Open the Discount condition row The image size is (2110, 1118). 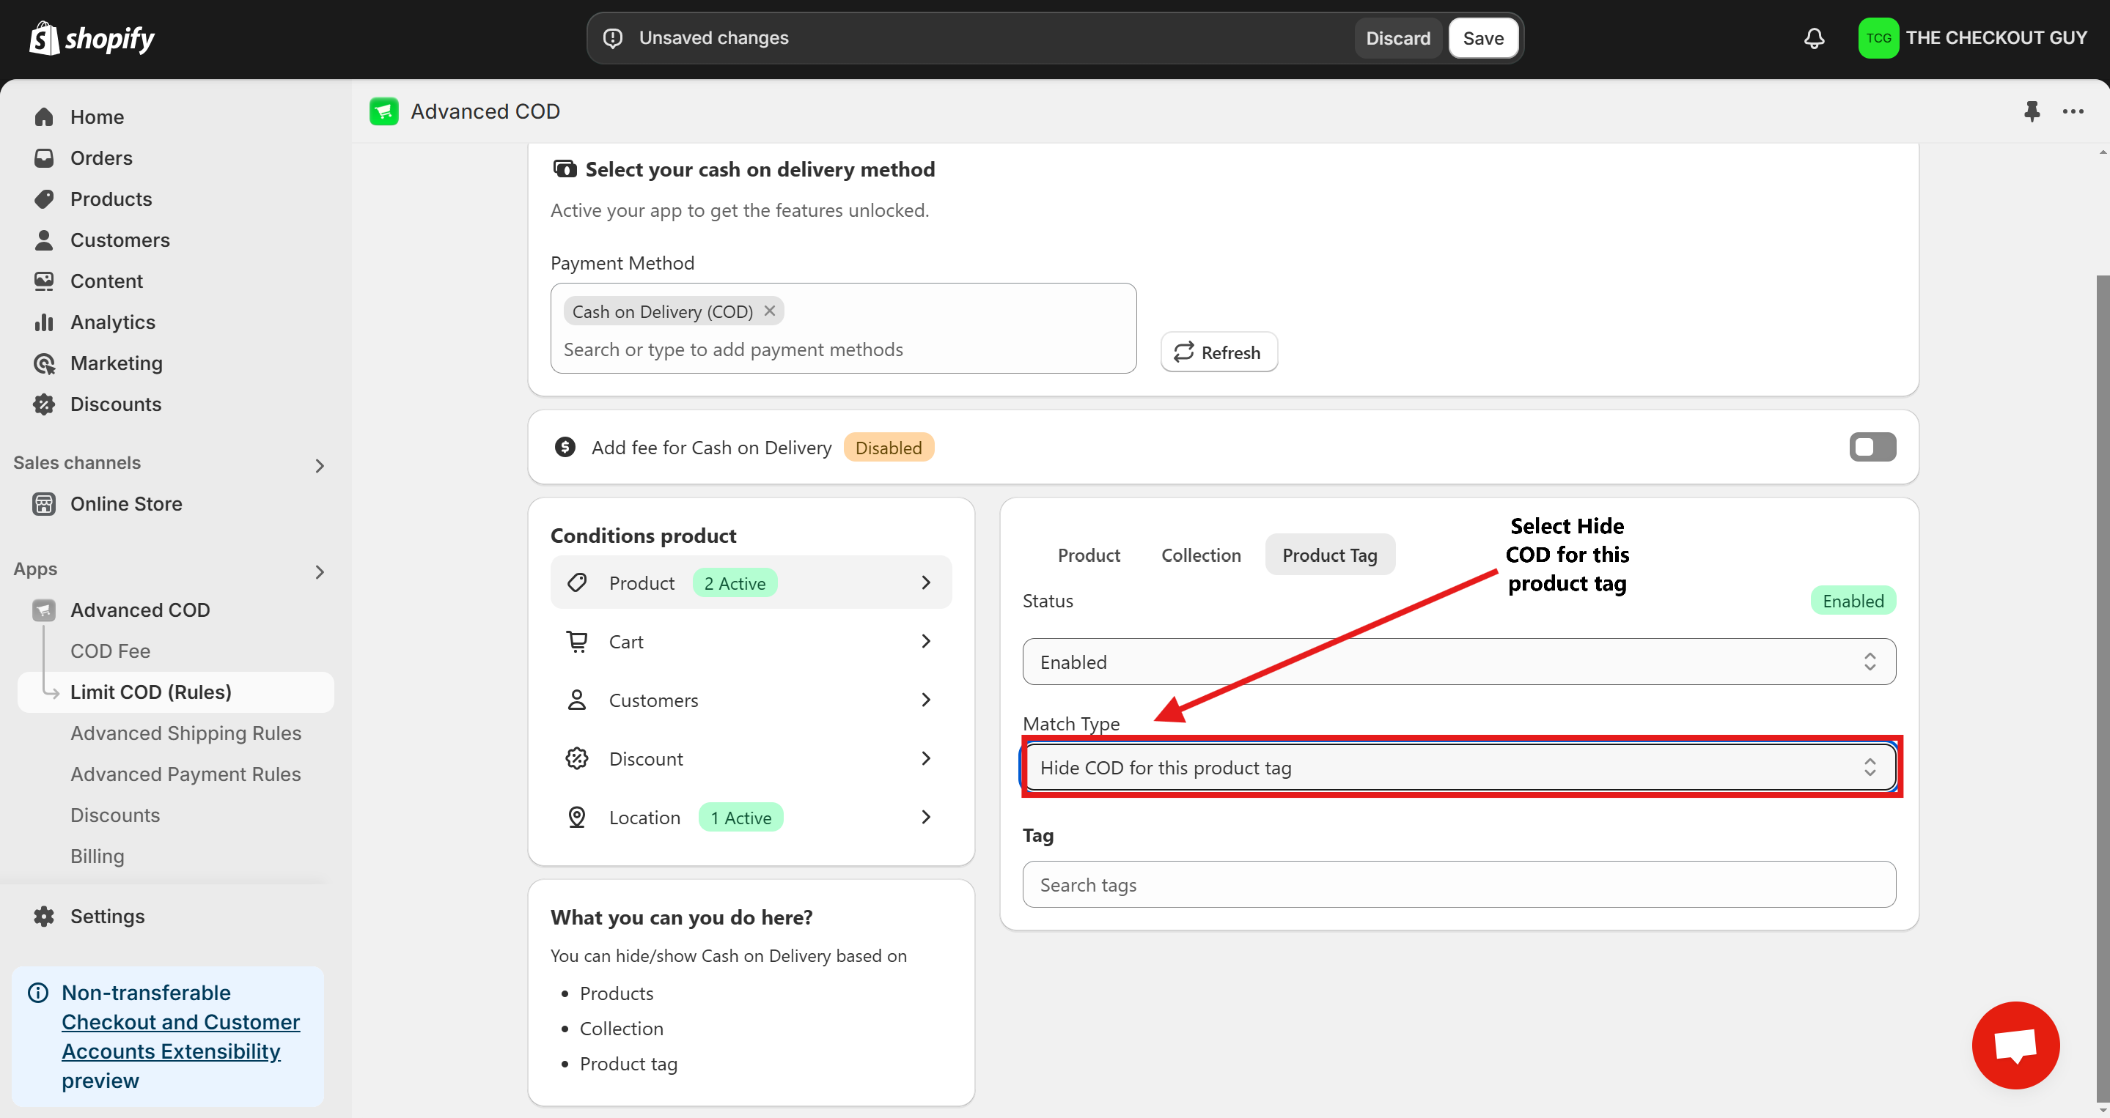point(750,758)
